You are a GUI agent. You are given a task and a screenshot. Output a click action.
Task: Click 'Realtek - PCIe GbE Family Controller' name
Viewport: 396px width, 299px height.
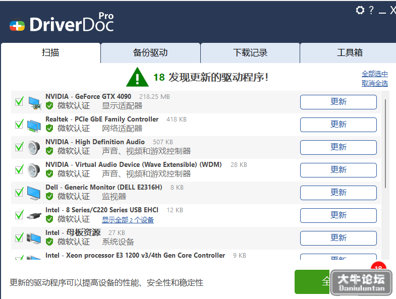click(x=102, y=119)
